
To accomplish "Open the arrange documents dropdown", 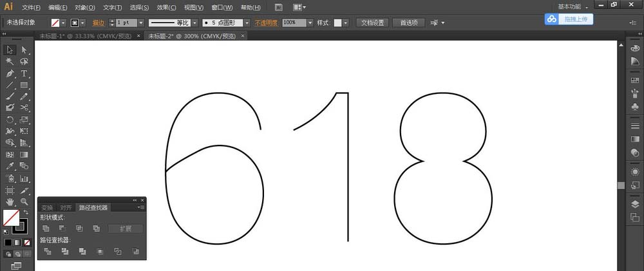I will coord(298,7).
